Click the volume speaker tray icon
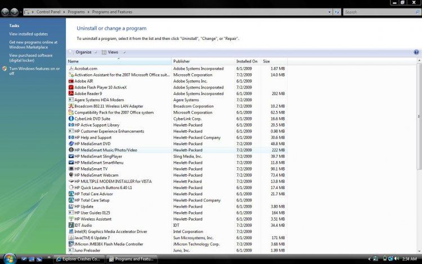422x264 pixels. [397, 258]
